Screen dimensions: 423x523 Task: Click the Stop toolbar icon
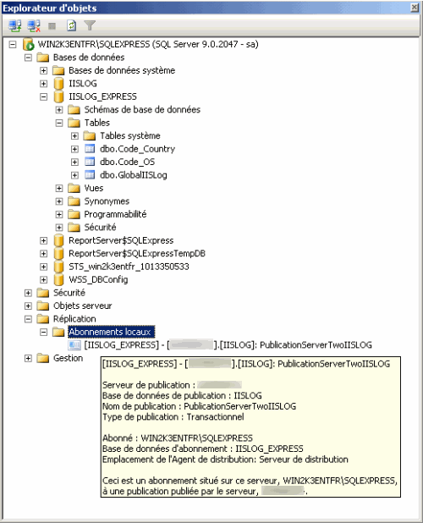pyautogui.click(x=52, y=26)
